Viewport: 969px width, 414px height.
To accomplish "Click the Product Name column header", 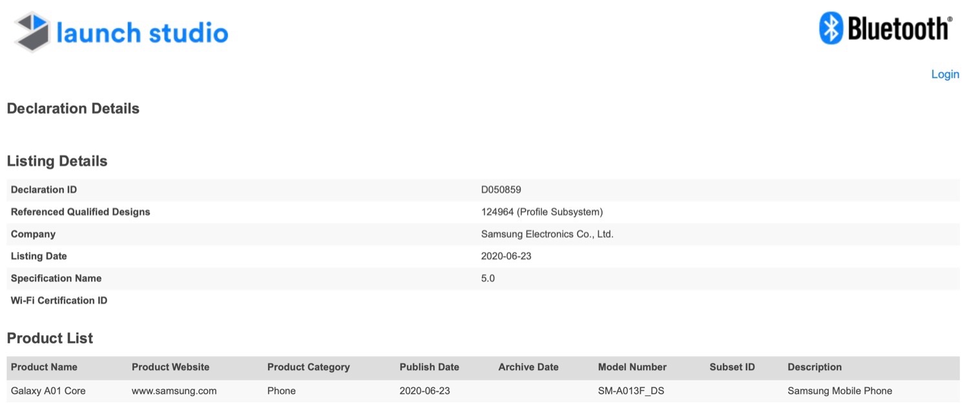I will 44,367.
